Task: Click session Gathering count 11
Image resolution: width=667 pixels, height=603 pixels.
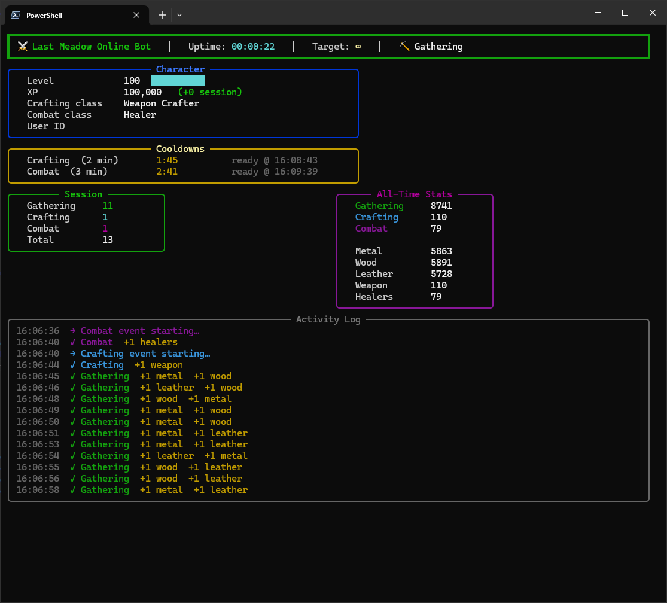Action: (x=108, y=206)
